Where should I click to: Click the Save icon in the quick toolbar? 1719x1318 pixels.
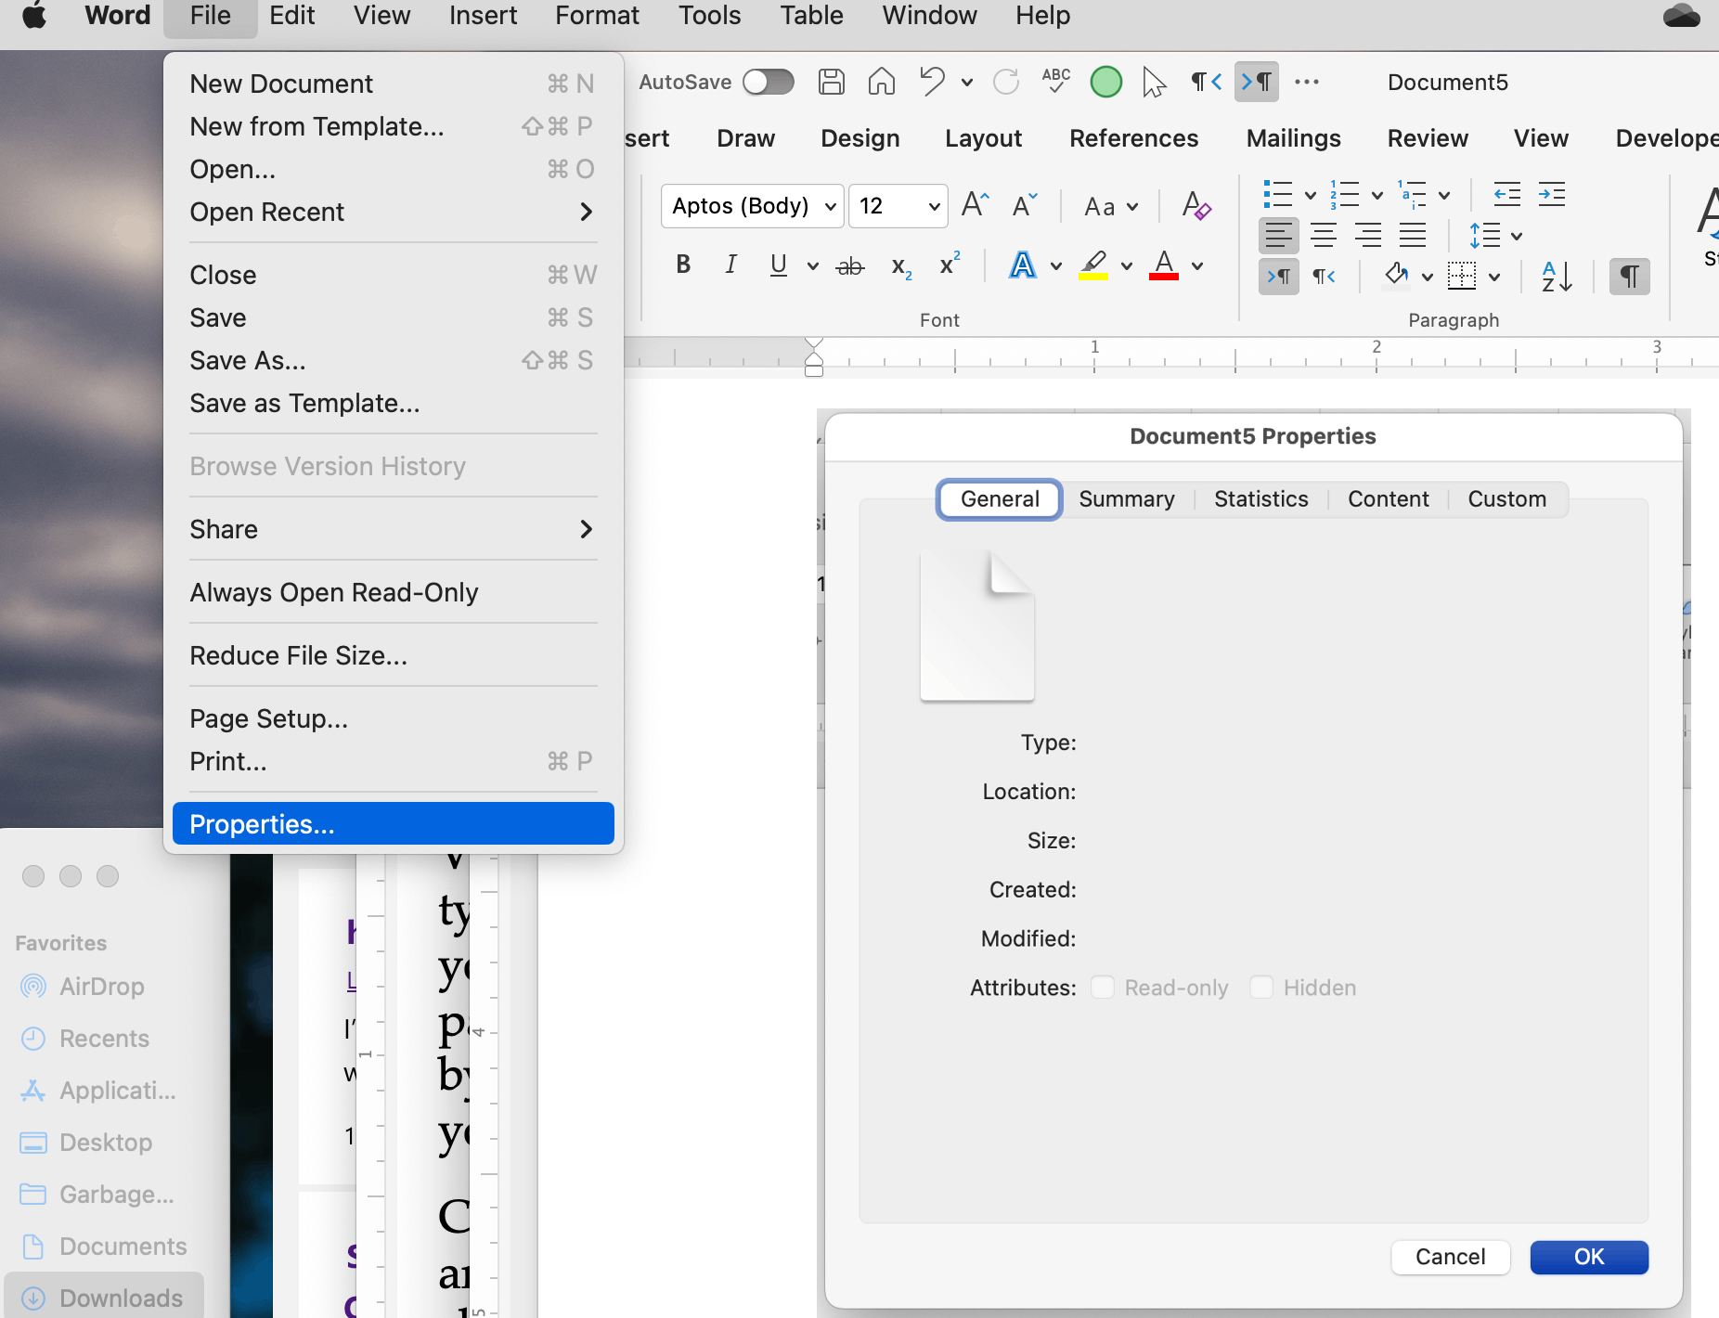(832, 82)
